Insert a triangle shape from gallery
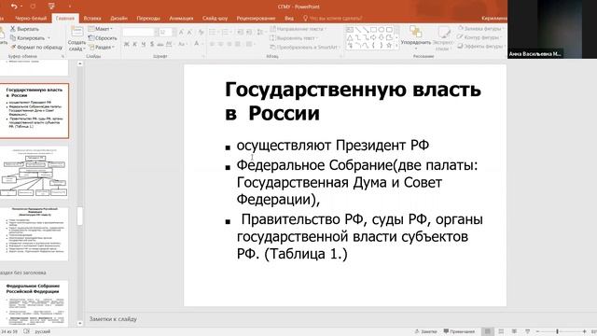The image size is (597, 336). tap(350, 37)
